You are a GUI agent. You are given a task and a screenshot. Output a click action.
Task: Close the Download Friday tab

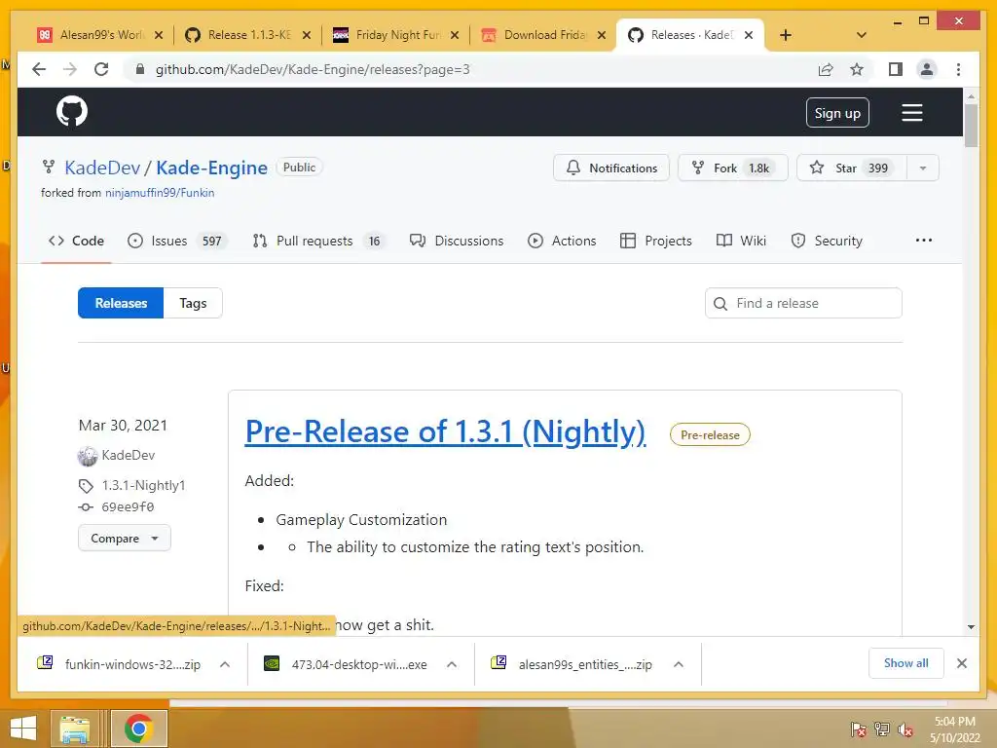click(x=602, y=35)
